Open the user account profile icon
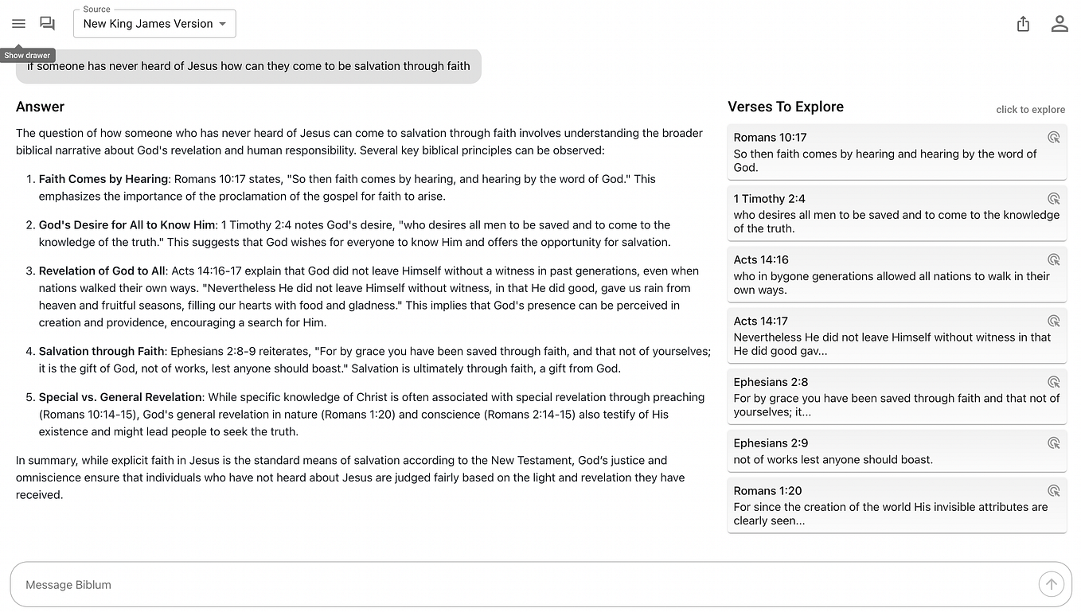 pyautogui.click(x=1060, y=24)
